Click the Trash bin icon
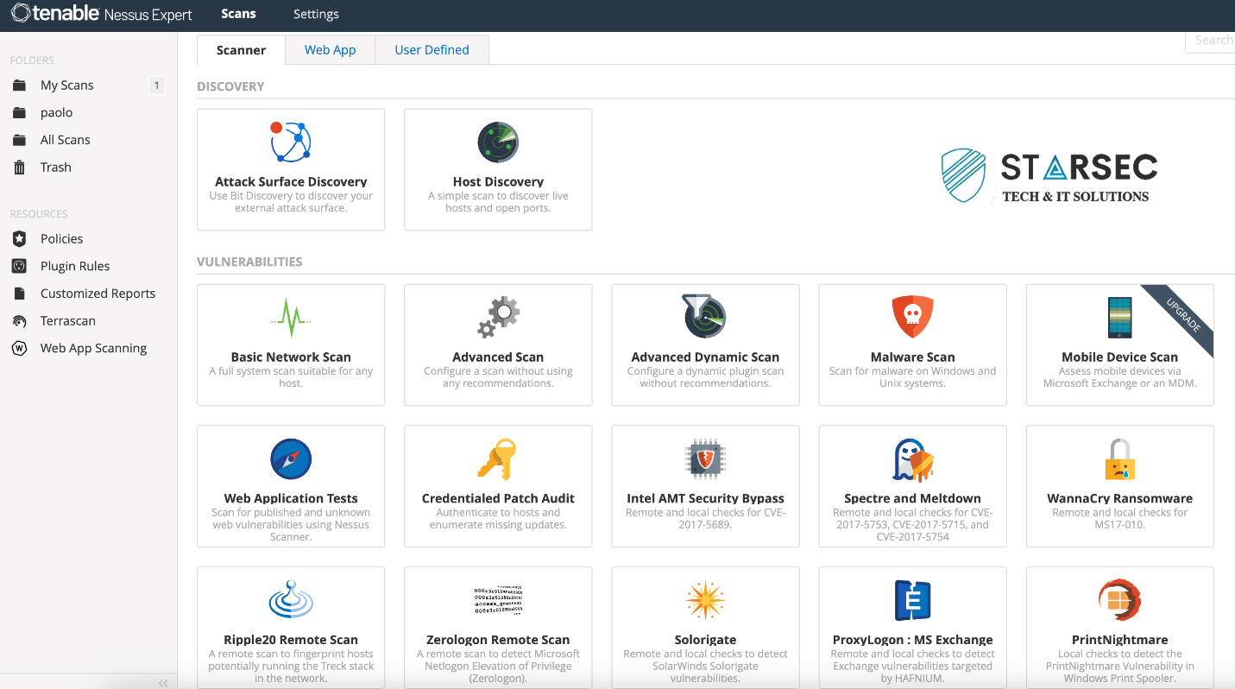This screenshot has height=689, width=1235. coord(19,168)
